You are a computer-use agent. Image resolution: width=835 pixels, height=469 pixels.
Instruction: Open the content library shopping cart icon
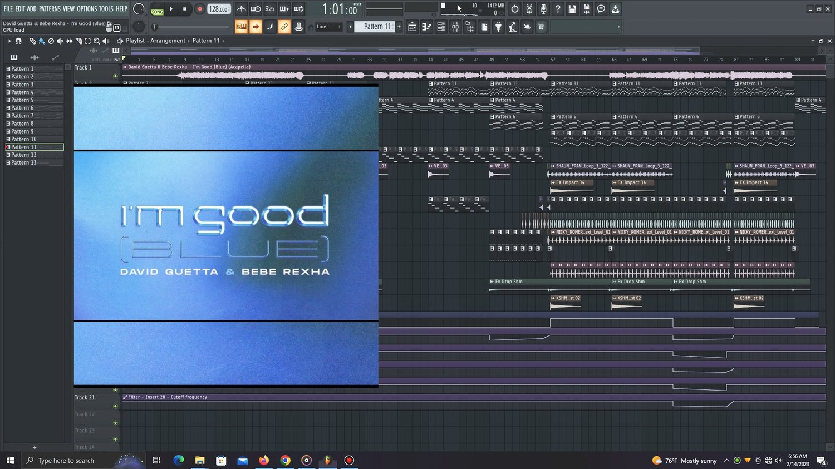pos(541,27)
